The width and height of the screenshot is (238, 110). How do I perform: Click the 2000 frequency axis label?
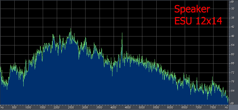click(57, 108)
